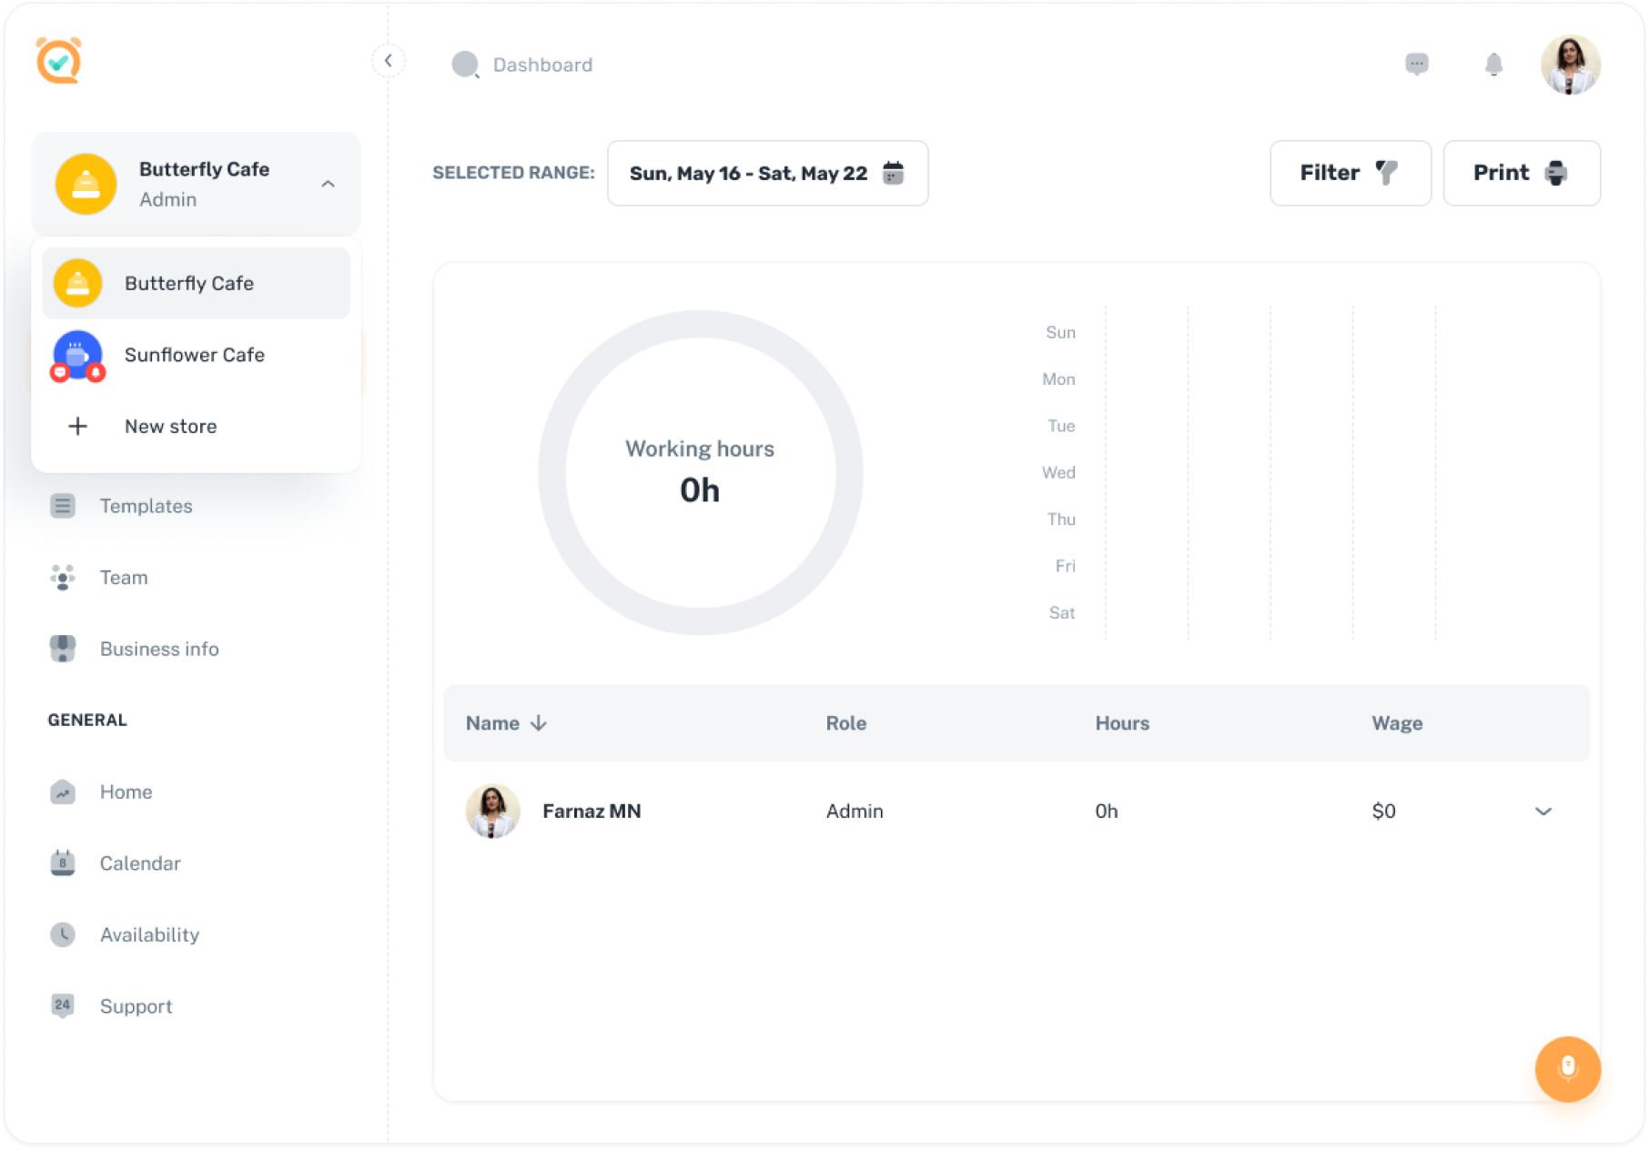Print the current dashboard report
Image resolution: width=1649 pixels, height=1150 pixels.
pos(1520,173)
